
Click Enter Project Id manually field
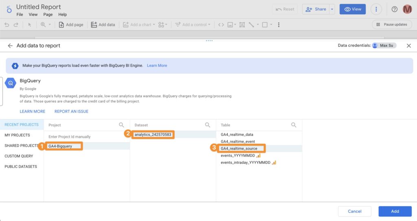[87, 137]
